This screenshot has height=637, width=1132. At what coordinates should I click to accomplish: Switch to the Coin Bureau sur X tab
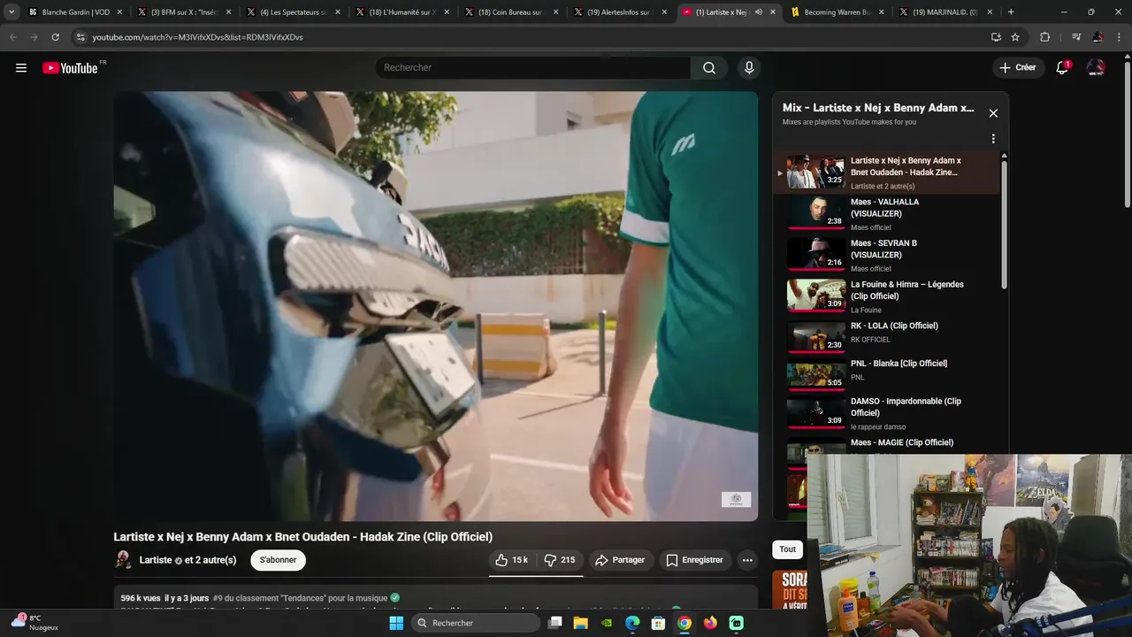pyautogui.click(x=511, y=12)
